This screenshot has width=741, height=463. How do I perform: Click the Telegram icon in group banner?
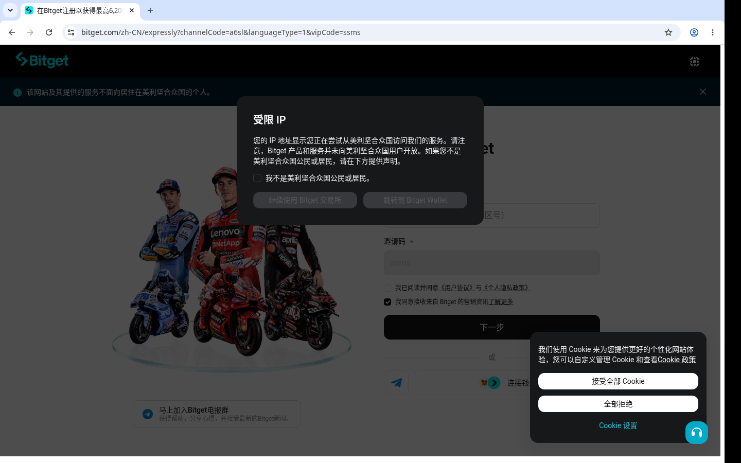148,414
